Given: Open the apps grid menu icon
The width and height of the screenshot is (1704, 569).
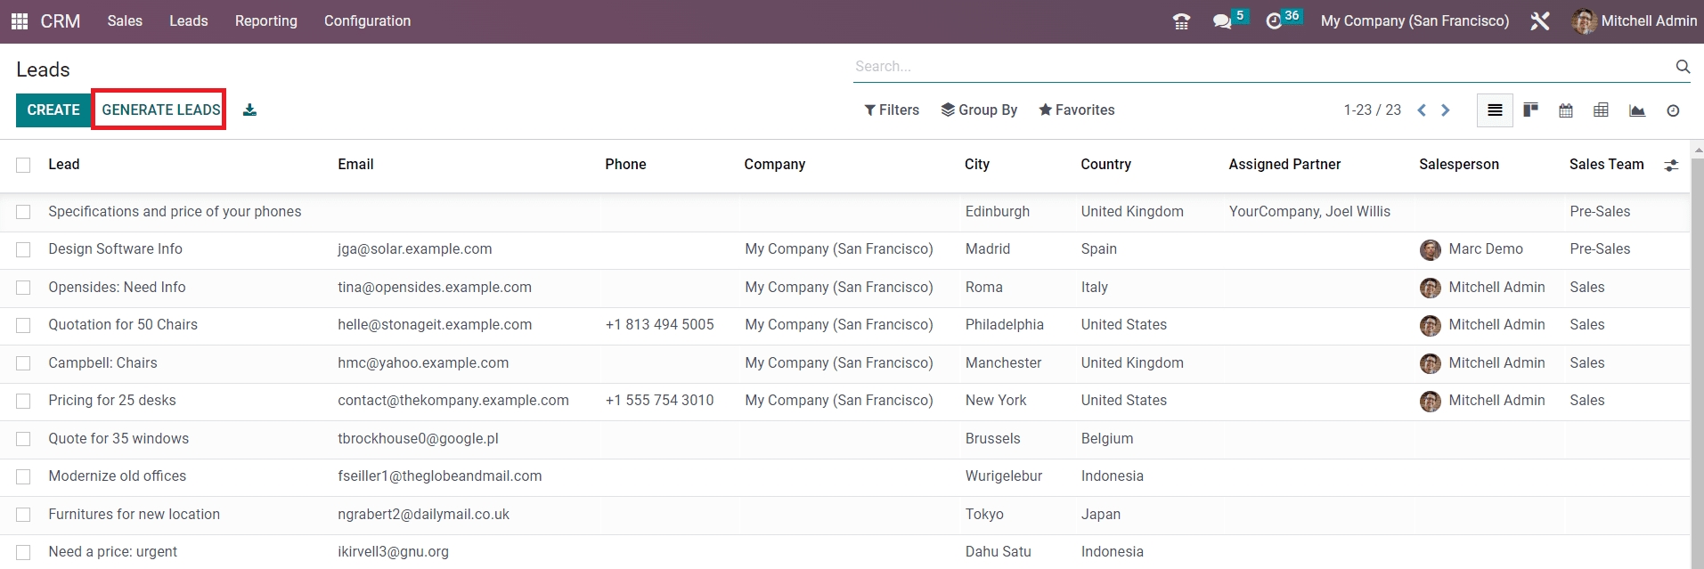Looking at the screenshot, I should [19, 21].
